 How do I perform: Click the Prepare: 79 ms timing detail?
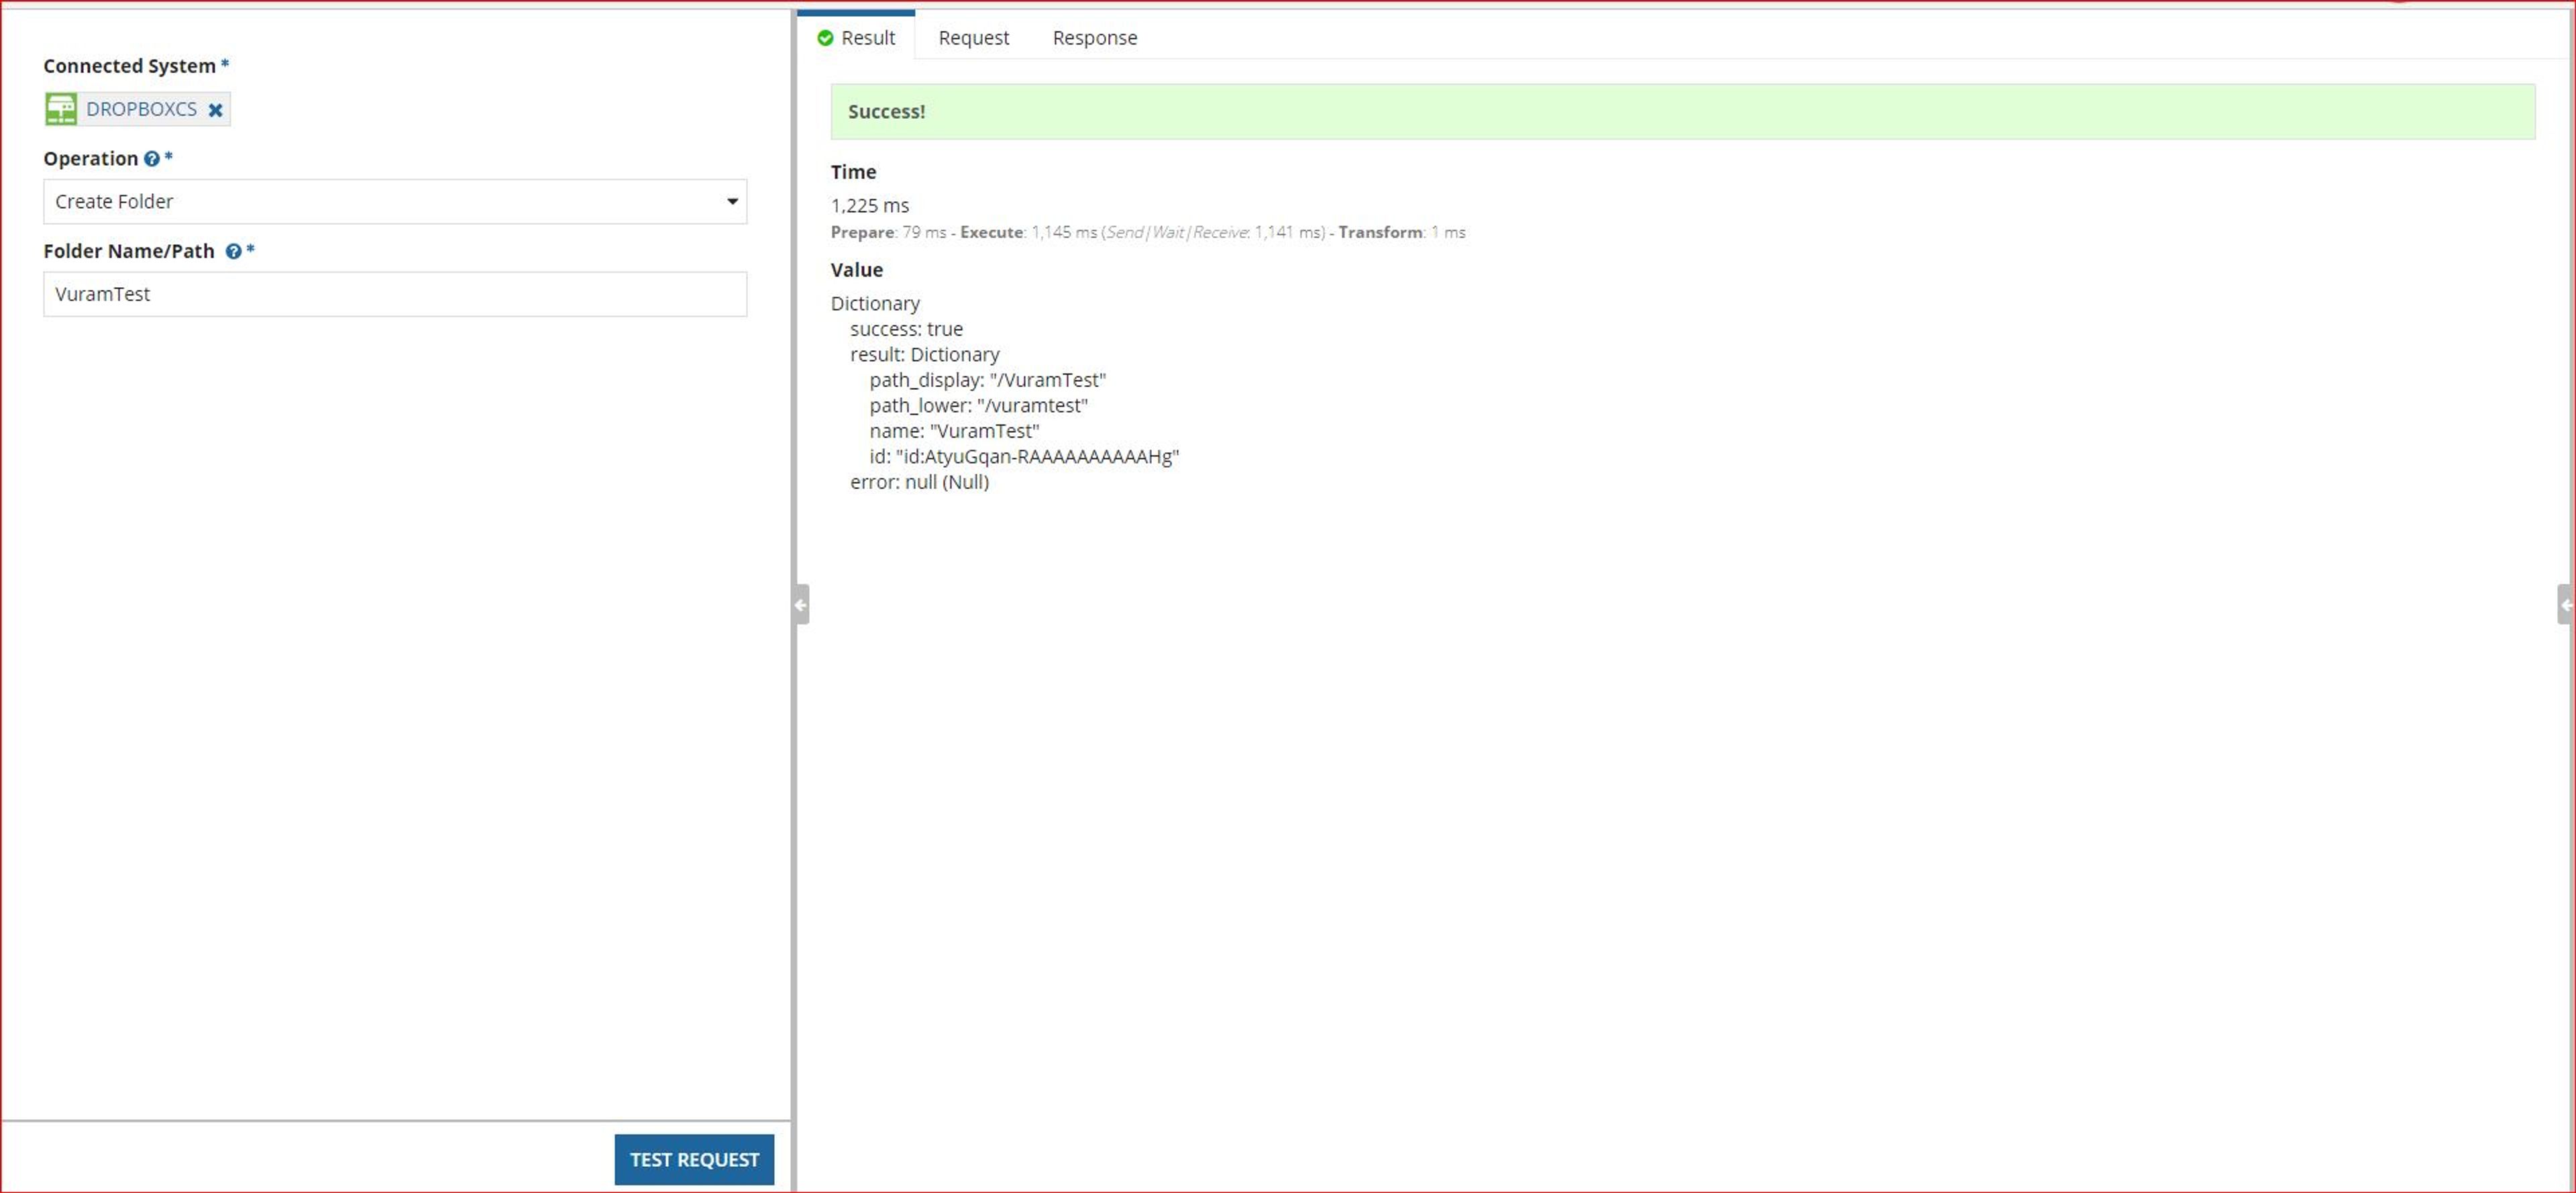888,233
